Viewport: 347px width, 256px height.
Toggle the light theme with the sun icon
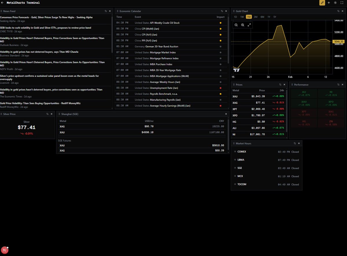point(335,3)
